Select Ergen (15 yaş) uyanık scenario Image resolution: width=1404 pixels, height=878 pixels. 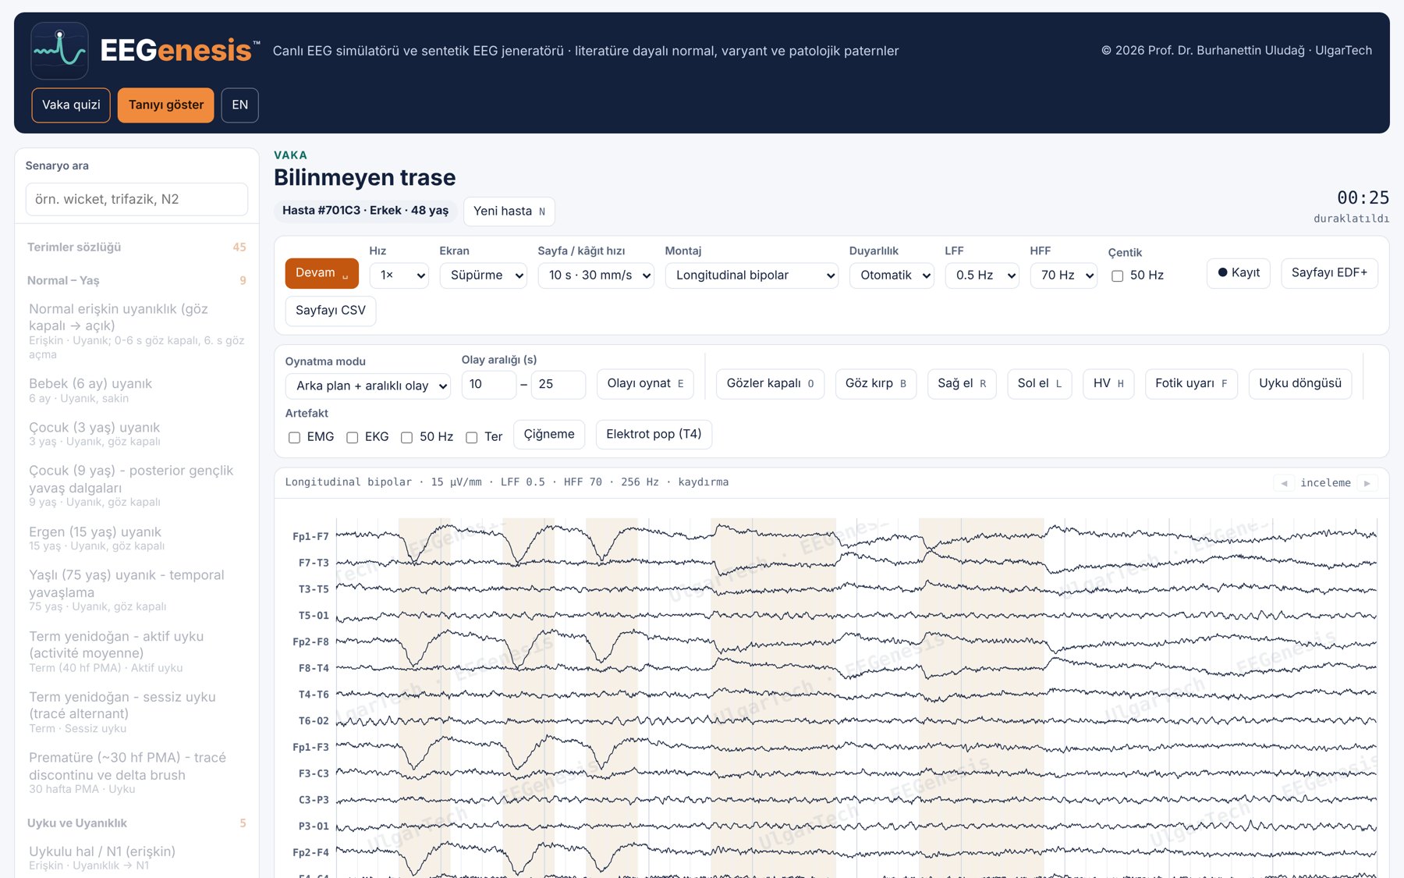coord(136,539)
